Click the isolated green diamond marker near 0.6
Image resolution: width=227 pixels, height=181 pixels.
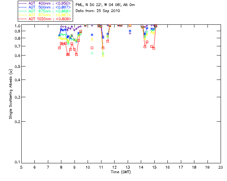point(92,53)
